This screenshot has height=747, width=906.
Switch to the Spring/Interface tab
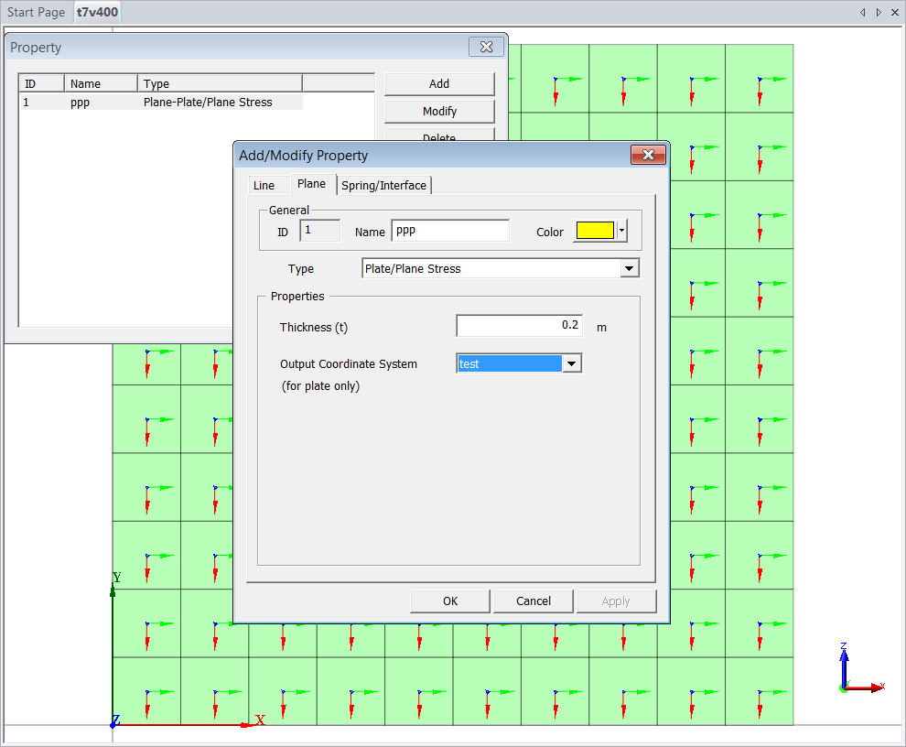tap(383, 185)
